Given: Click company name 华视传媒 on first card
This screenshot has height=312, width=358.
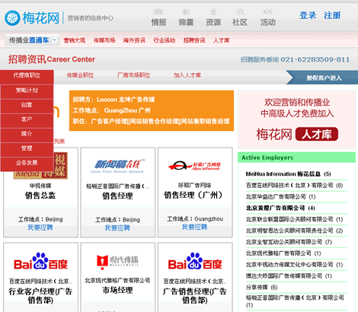Looking at the screenshot, I should (40, 186).
